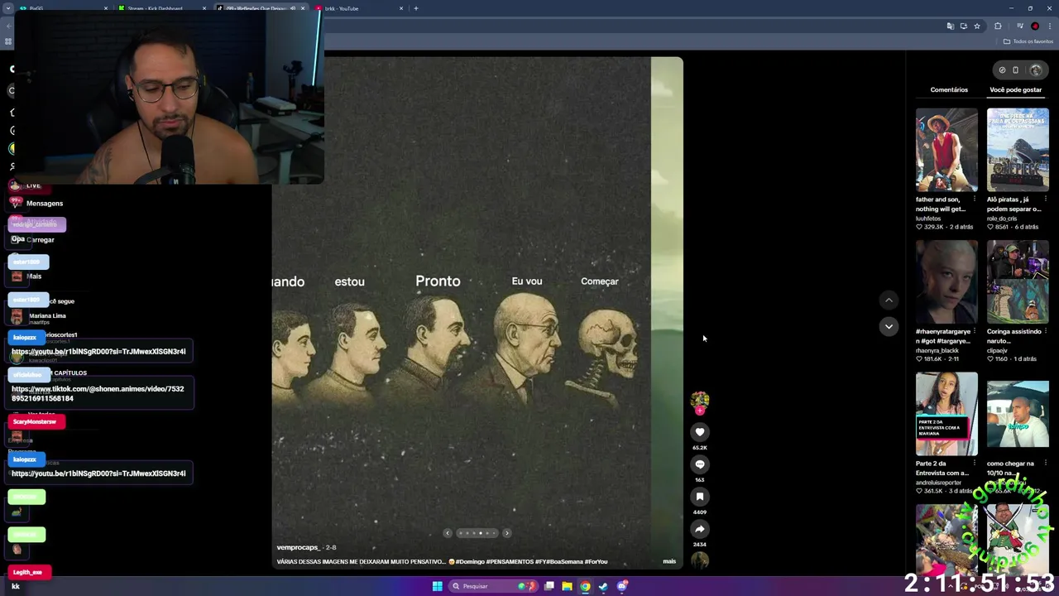The image size is (1059, 596).
Task: Mute the TikTok tab via speaker icon
Action: tap(292, 8)
